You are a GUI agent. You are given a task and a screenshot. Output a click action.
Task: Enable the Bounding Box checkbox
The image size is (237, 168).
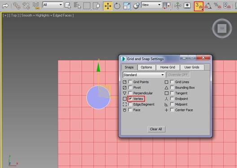coord(172,88)
